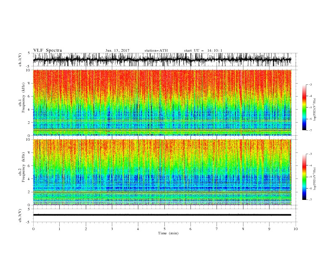333x257 pixels.
Task: Select the "Jun. 13, 2017" date text
Action: 117,50
